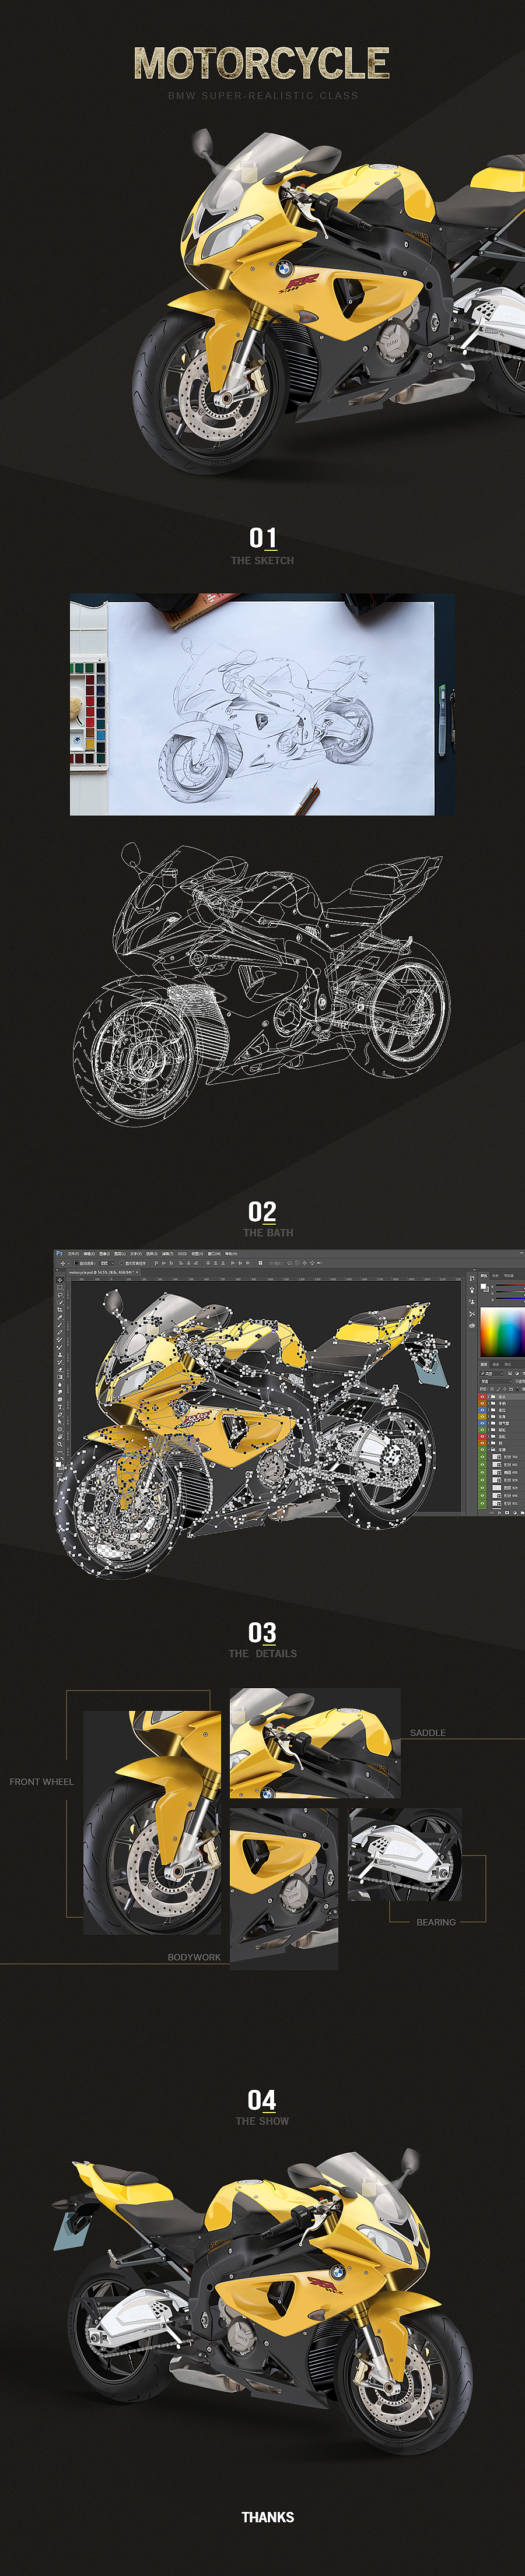The image size is (525, 2576).
Task: Hide the 座位 layer group
Action: pyautogui.click(x=482, y=1410)
